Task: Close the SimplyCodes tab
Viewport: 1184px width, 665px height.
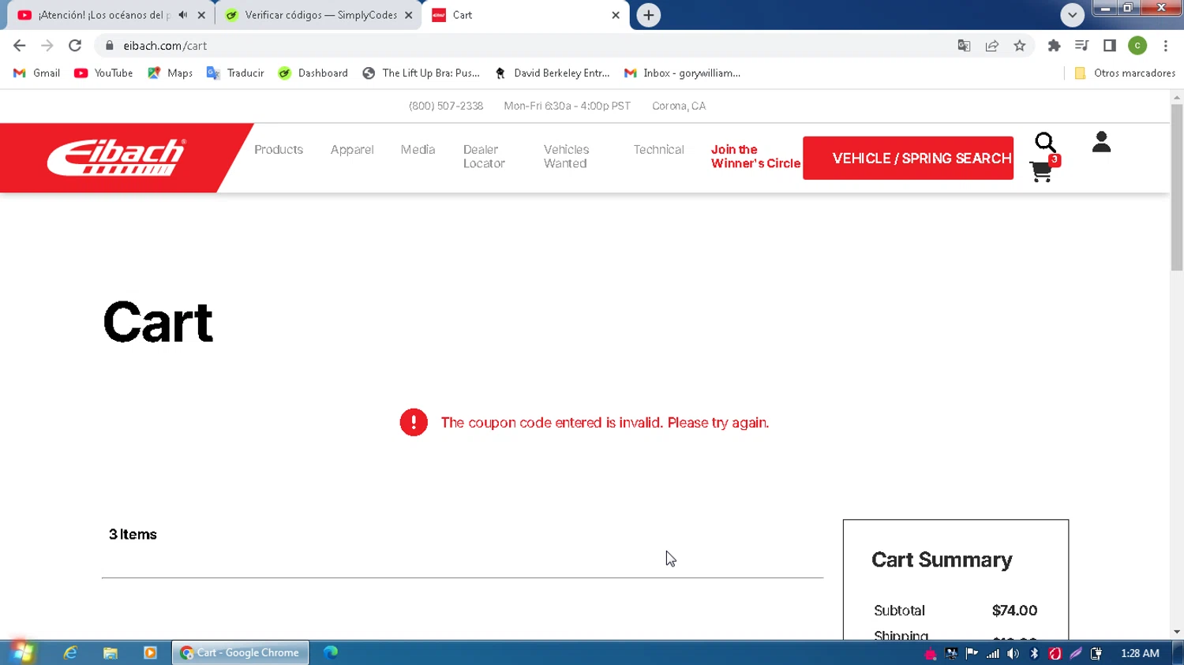Action: tap(408, 15)
